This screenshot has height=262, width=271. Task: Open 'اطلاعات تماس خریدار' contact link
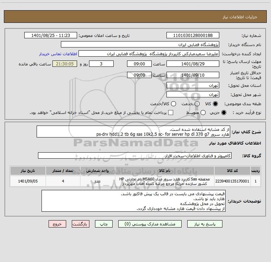[58, 54]
